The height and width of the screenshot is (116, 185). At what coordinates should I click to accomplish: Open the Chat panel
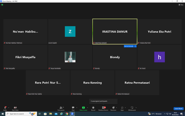[73, 108]
